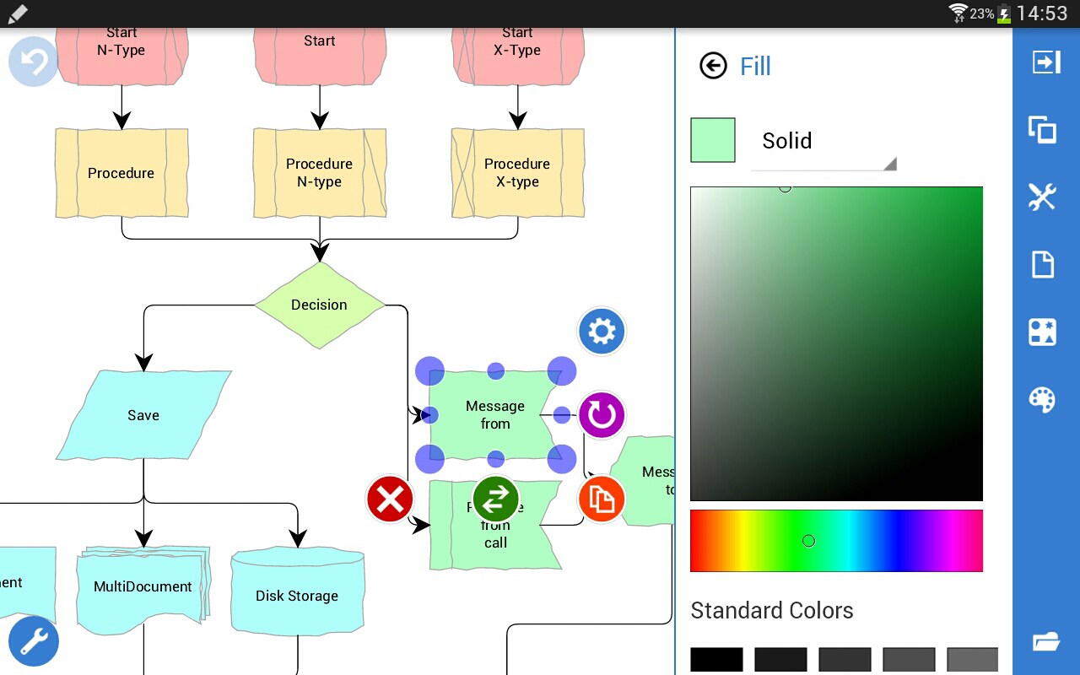Tap the undo arrow button
Image resolution: width=1080 pixels, height=675 pixels.
pyautogui.click(x=32, y=61)
